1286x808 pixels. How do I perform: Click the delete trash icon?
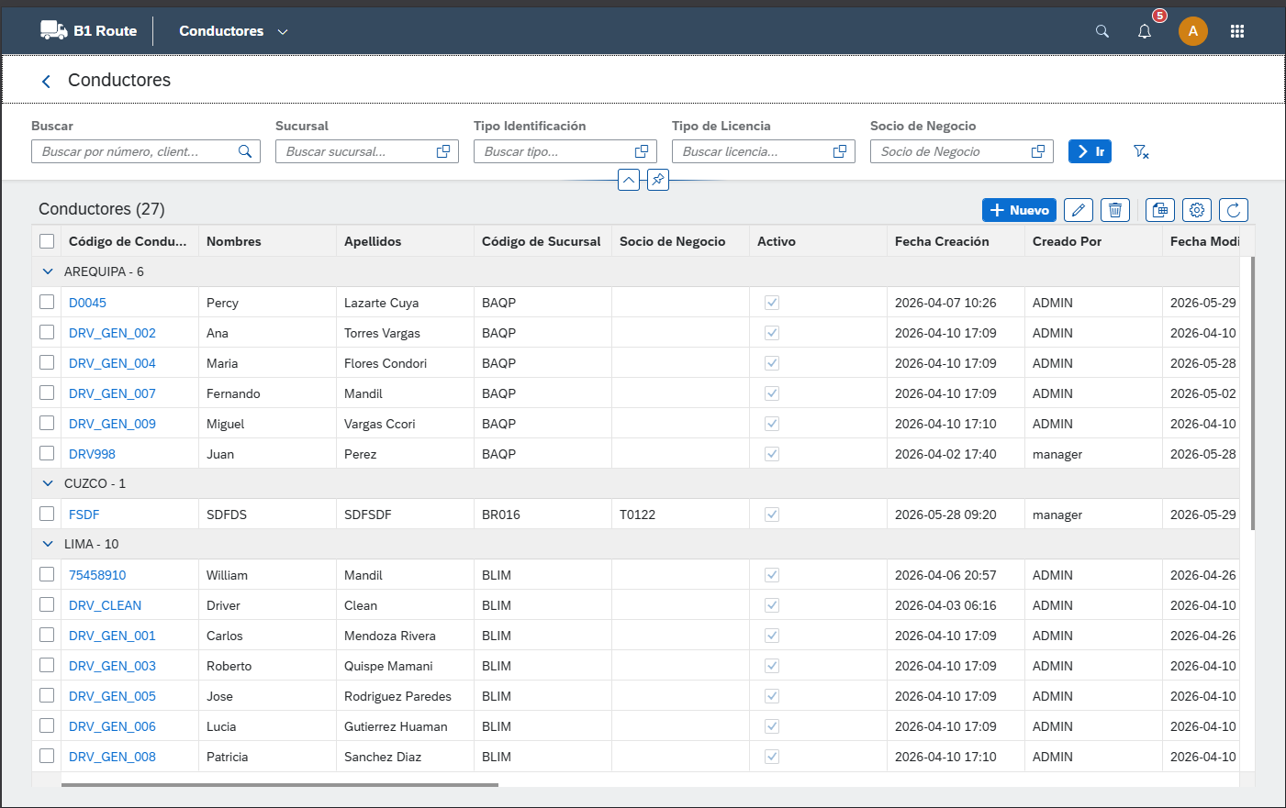tap(1115, 210)
